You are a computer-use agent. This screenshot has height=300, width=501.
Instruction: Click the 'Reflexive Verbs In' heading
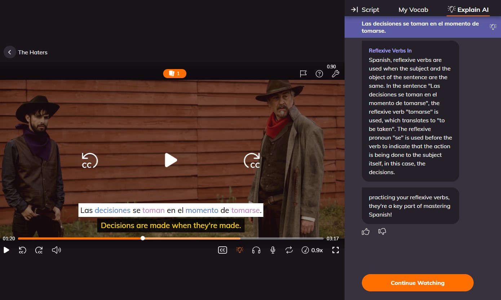point(390,51)
